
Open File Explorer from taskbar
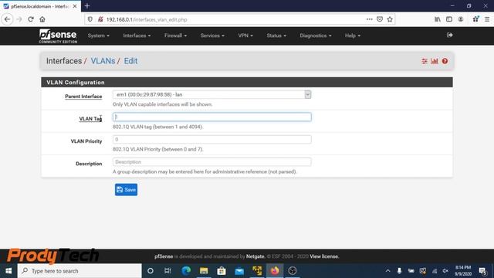tap(204, 271)
